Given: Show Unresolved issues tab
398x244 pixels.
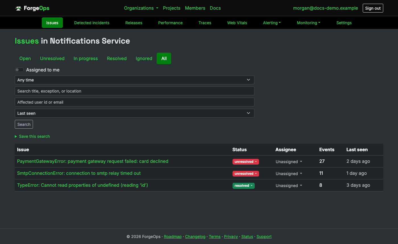Looking at the screenshot, I should [52, 58].
